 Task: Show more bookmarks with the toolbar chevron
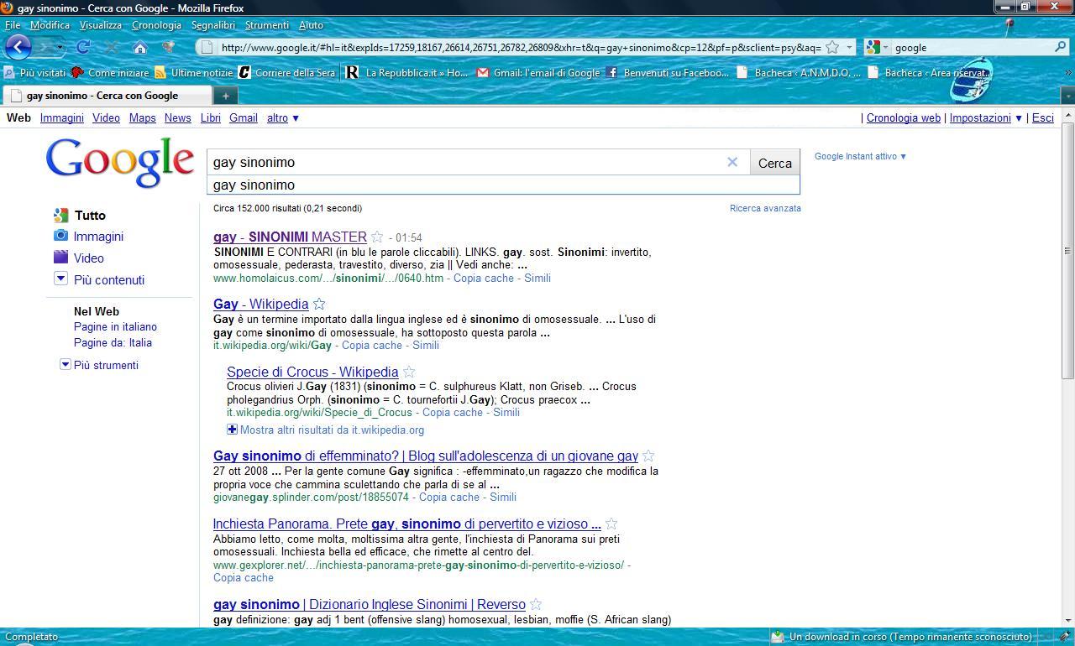click(x=1068, y=73)
